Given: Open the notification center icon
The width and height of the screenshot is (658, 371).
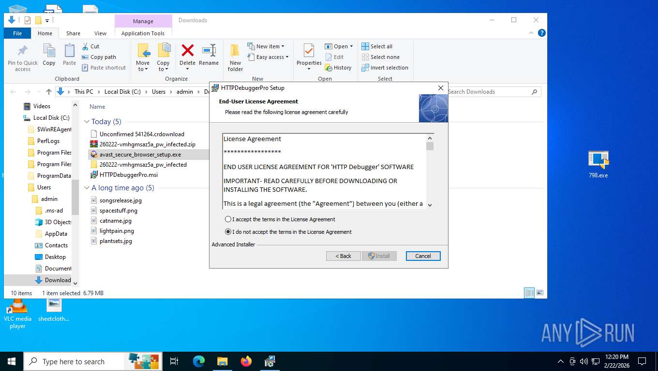Looking at the screenshot, I should (x=642, y=361).
